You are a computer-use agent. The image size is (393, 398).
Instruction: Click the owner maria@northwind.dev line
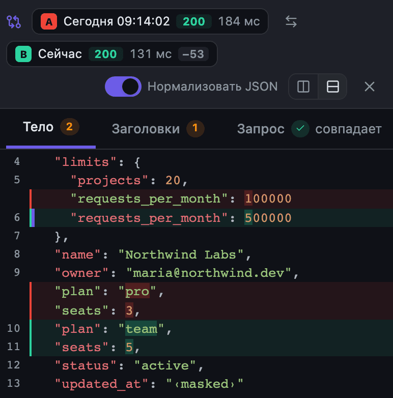[x=196, y=273]
